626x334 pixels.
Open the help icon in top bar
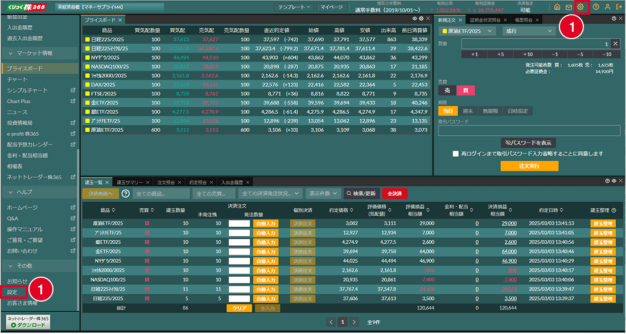596,7
